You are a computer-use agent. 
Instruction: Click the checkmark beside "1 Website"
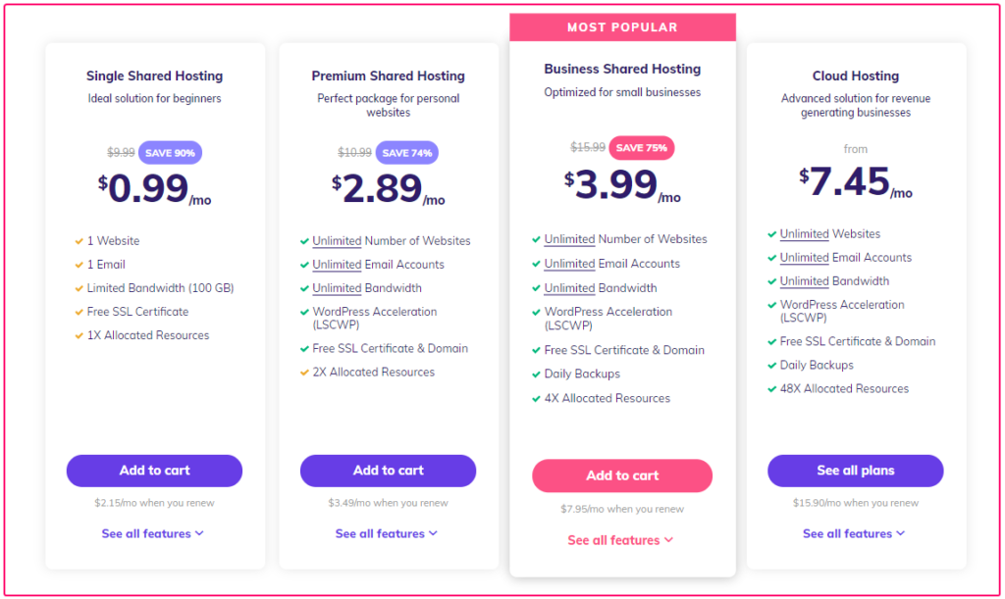[79, 240]
